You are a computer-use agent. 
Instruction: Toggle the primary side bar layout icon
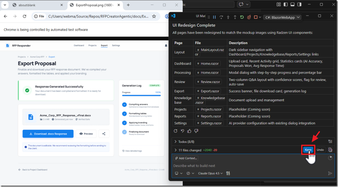click(286, 5)
